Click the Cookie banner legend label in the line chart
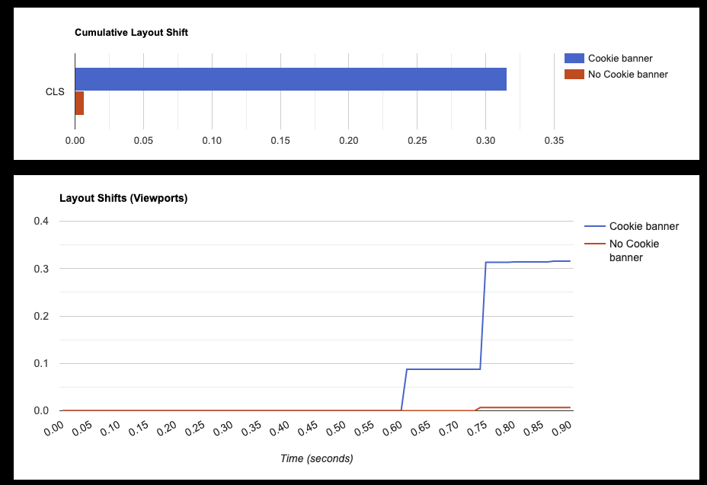The image size is (707, 485). coord(644,226)
